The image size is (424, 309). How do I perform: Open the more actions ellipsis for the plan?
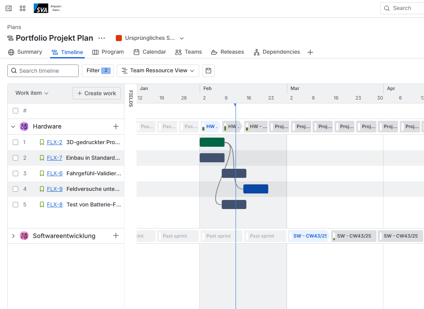102,38
